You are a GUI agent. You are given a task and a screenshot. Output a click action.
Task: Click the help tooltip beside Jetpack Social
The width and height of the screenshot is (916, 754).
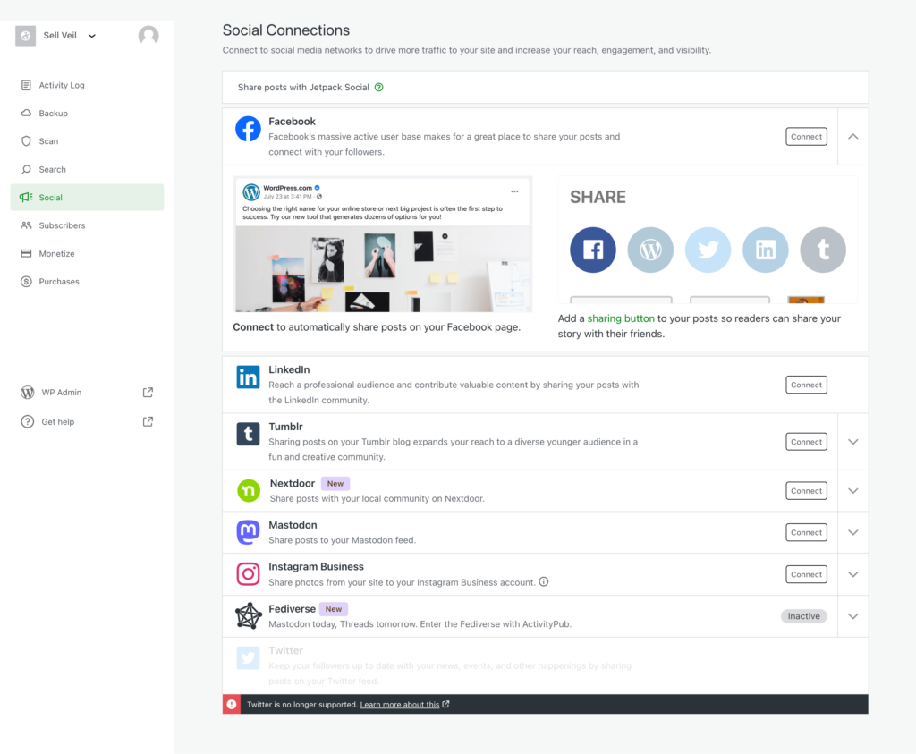[x=378, y=87]
